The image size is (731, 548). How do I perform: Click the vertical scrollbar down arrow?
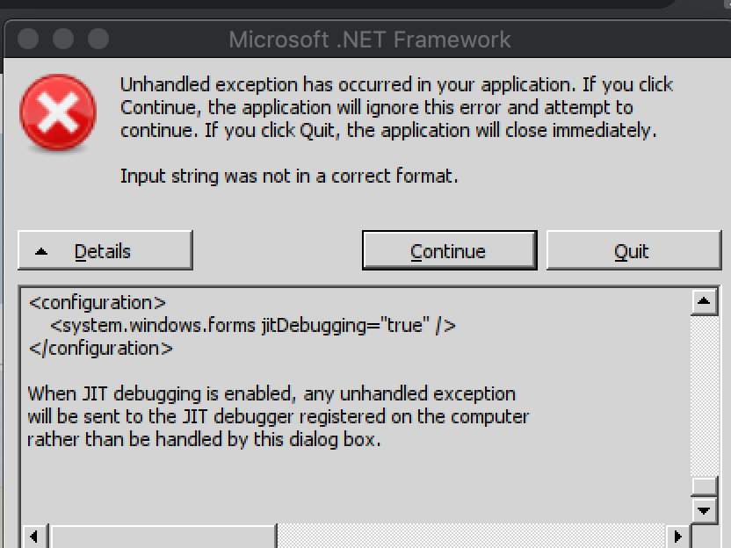(x=704, y=511)
